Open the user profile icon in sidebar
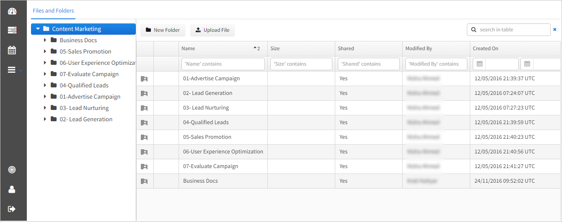 point(12,189)
